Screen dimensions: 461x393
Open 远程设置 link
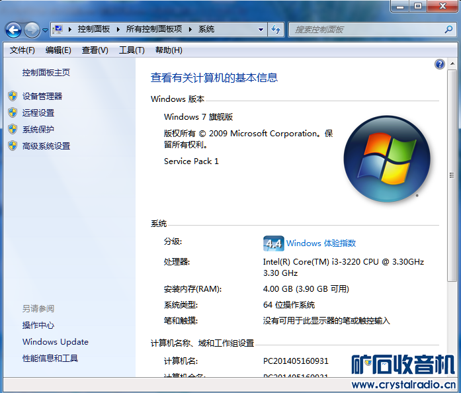tap(38, 112)
